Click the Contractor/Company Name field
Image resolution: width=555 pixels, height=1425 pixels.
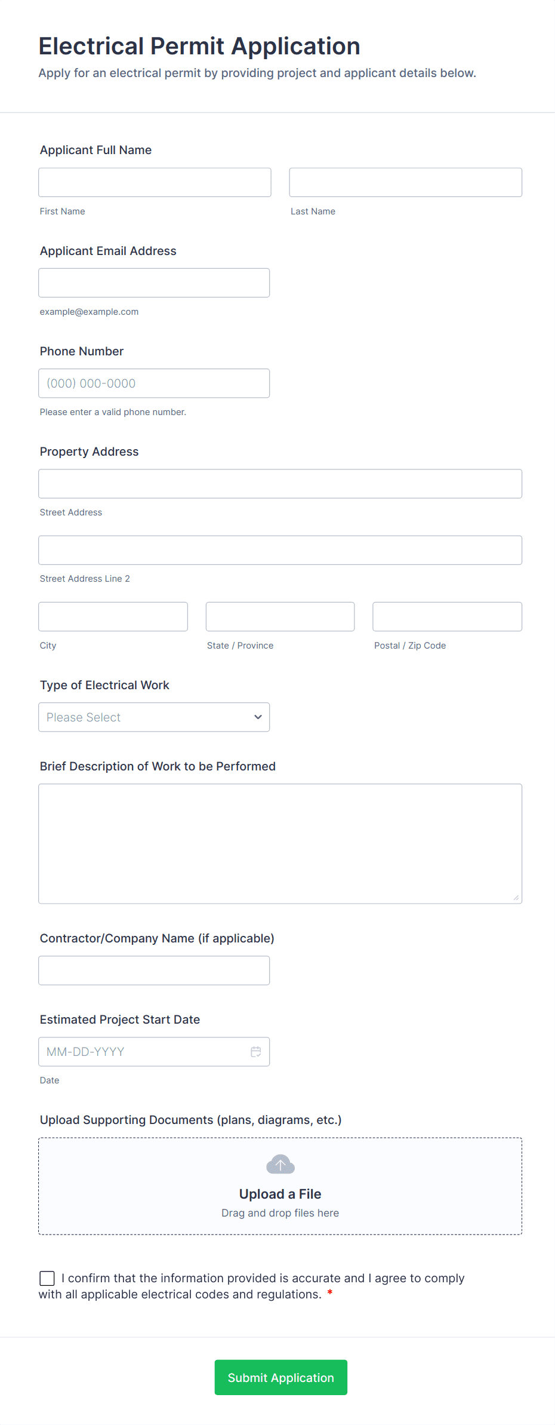[x=154, y=970]
